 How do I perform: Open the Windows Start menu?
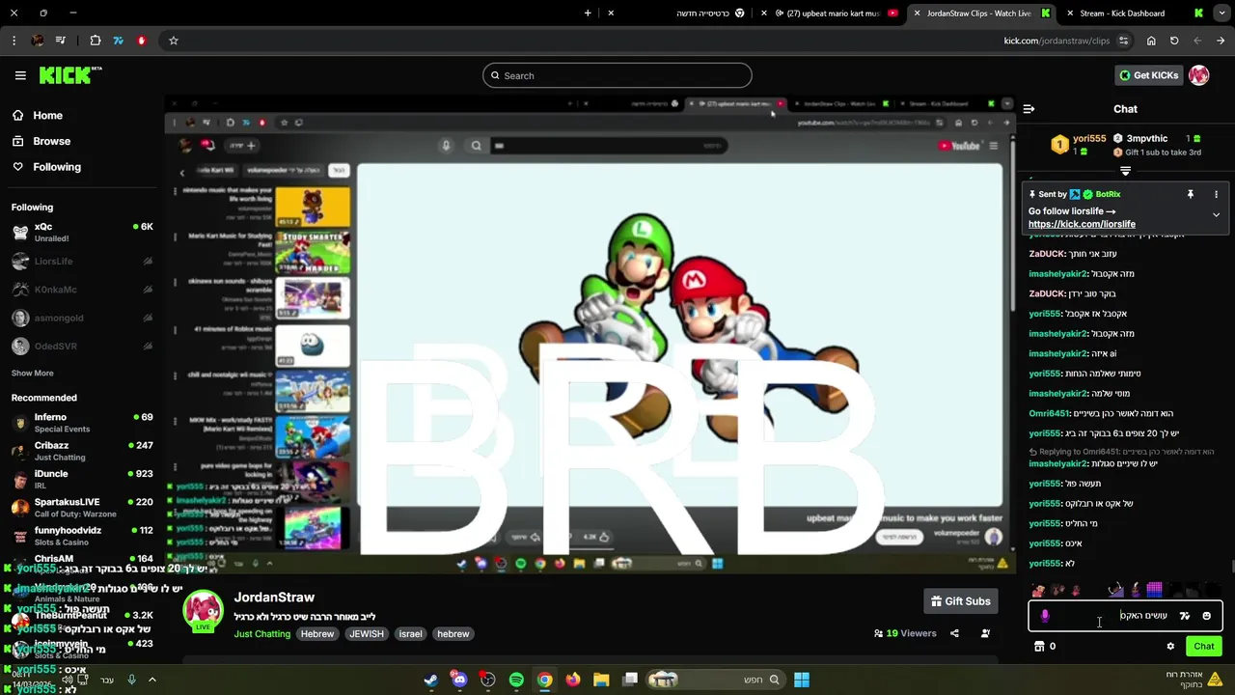802,680
